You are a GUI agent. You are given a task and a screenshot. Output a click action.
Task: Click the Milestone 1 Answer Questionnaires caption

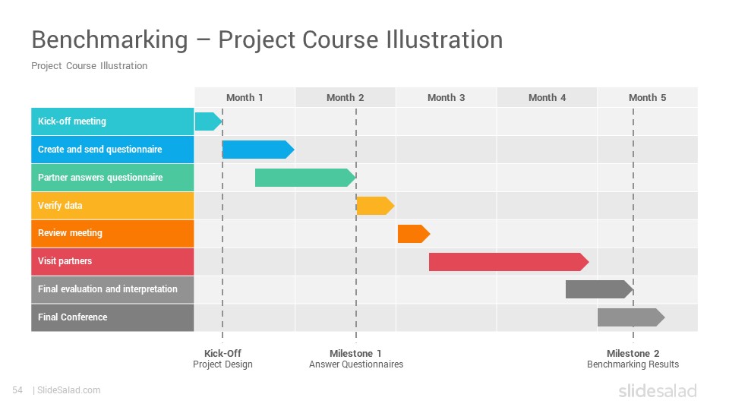[356, 359]
